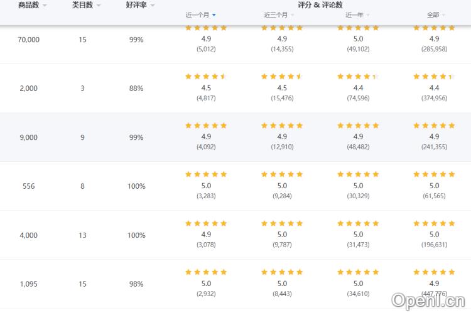
Task: Click the 商品数 header label
Action: tap(28, 5)
